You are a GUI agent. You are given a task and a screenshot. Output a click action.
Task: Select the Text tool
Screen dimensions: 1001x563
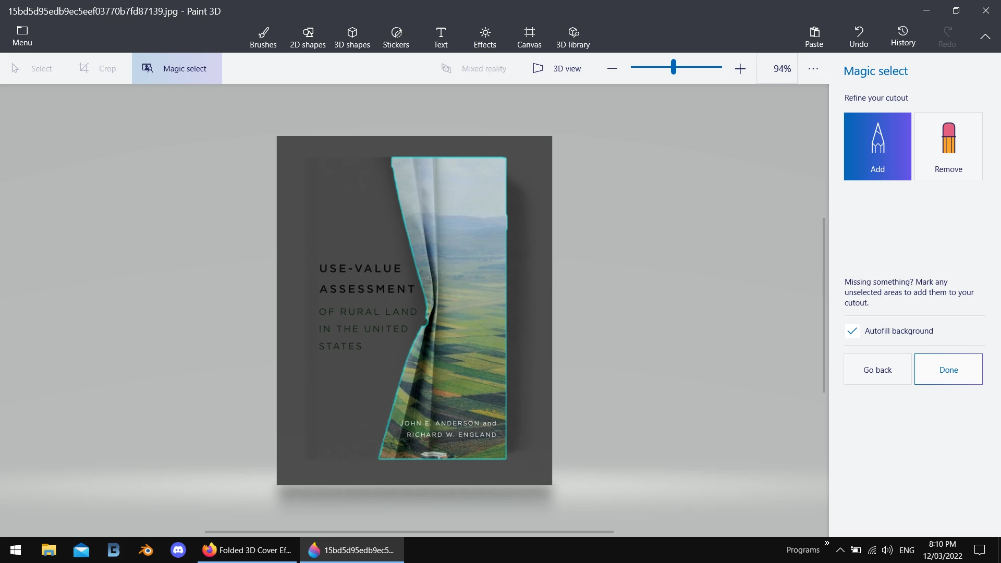click(x=441, y=37)
